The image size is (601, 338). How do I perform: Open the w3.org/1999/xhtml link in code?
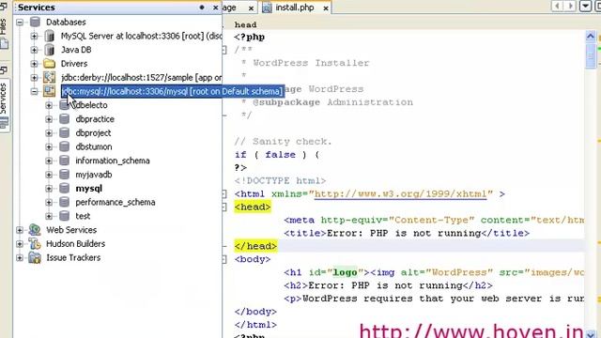pos(401,194)
